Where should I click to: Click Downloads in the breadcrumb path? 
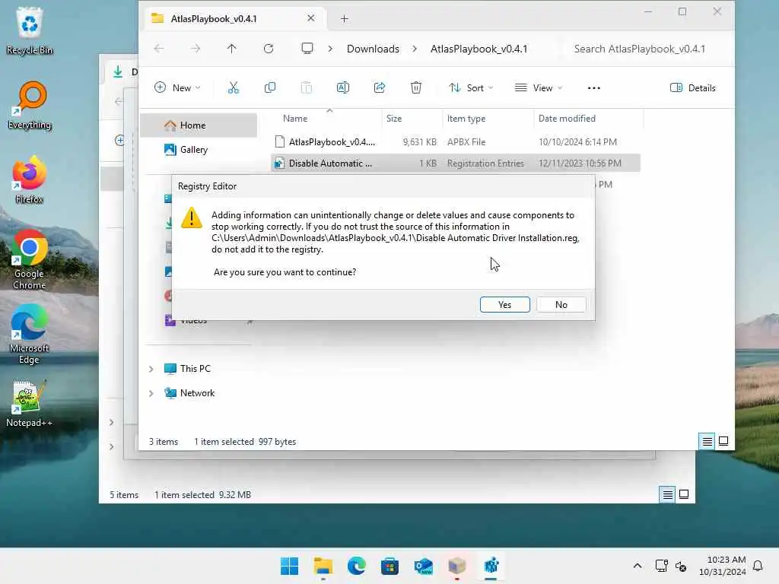(x=373, y=49)
